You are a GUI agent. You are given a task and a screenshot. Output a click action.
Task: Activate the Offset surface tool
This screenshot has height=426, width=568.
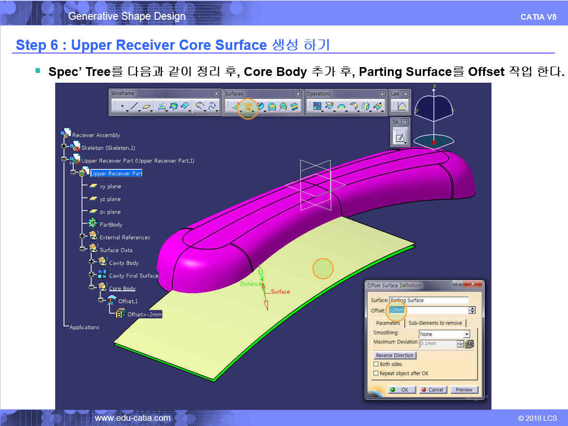tap(248, 108)
